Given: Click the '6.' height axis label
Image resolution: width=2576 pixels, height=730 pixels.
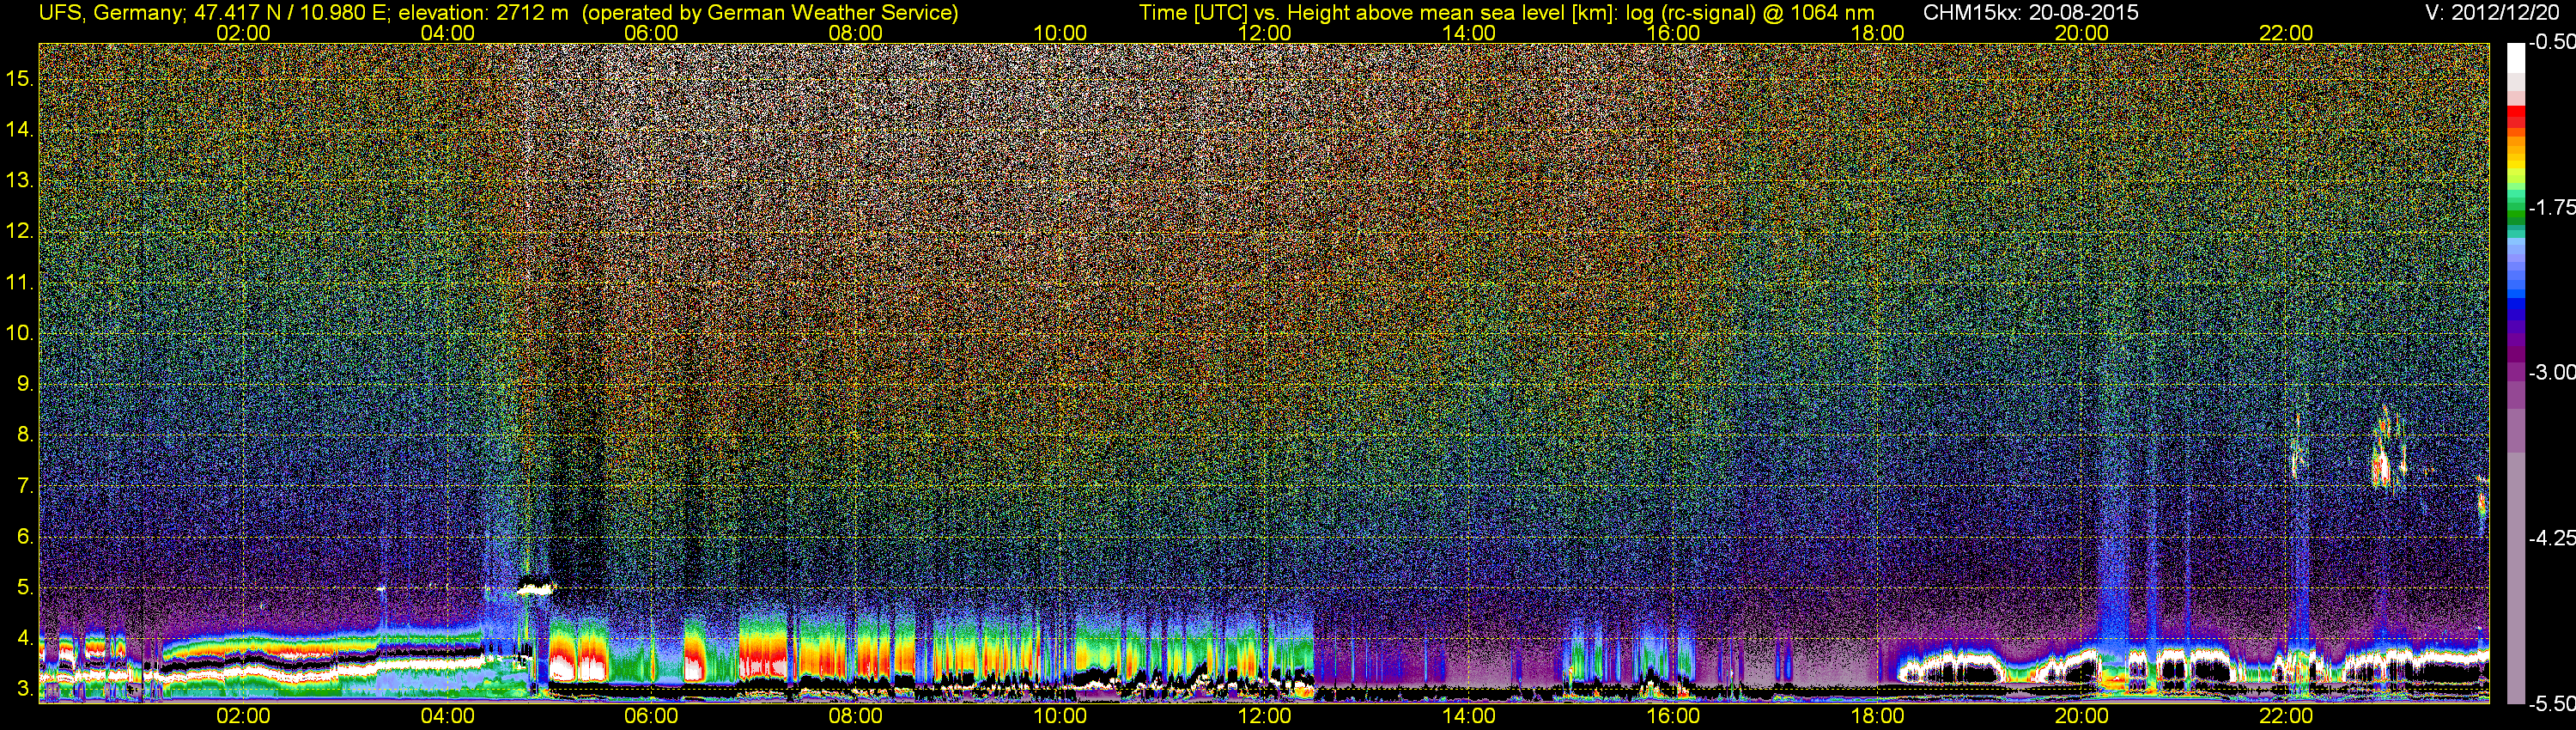Looking at the screenshot, I should [x=25, y=537].
